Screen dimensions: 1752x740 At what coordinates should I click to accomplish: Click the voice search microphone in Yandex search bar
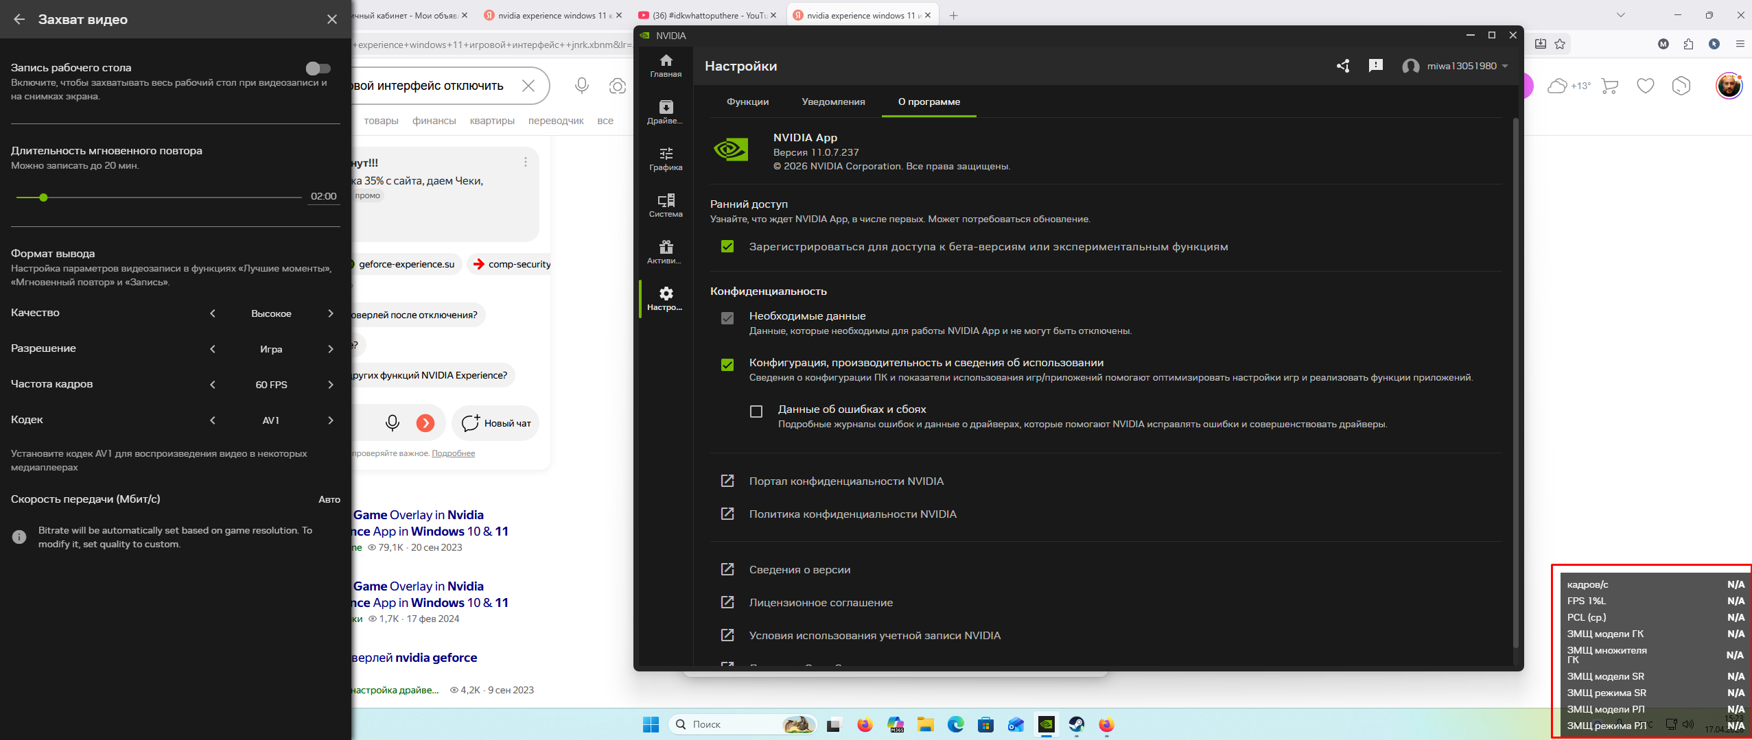582,86
